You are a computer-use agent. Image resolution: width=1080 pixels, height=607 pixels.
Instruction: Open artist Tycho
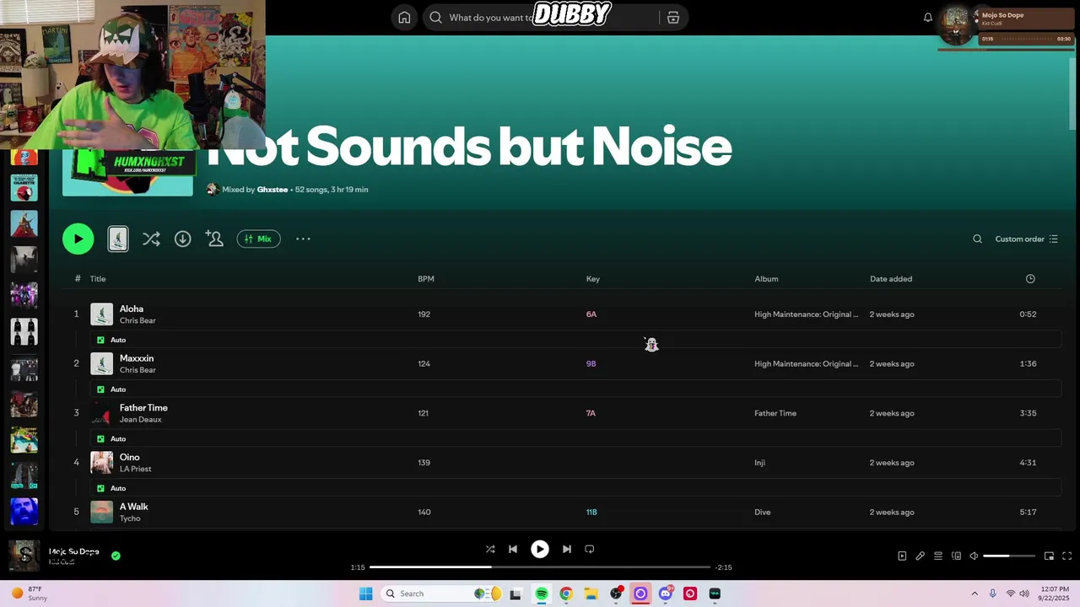[x=130, y=518]
